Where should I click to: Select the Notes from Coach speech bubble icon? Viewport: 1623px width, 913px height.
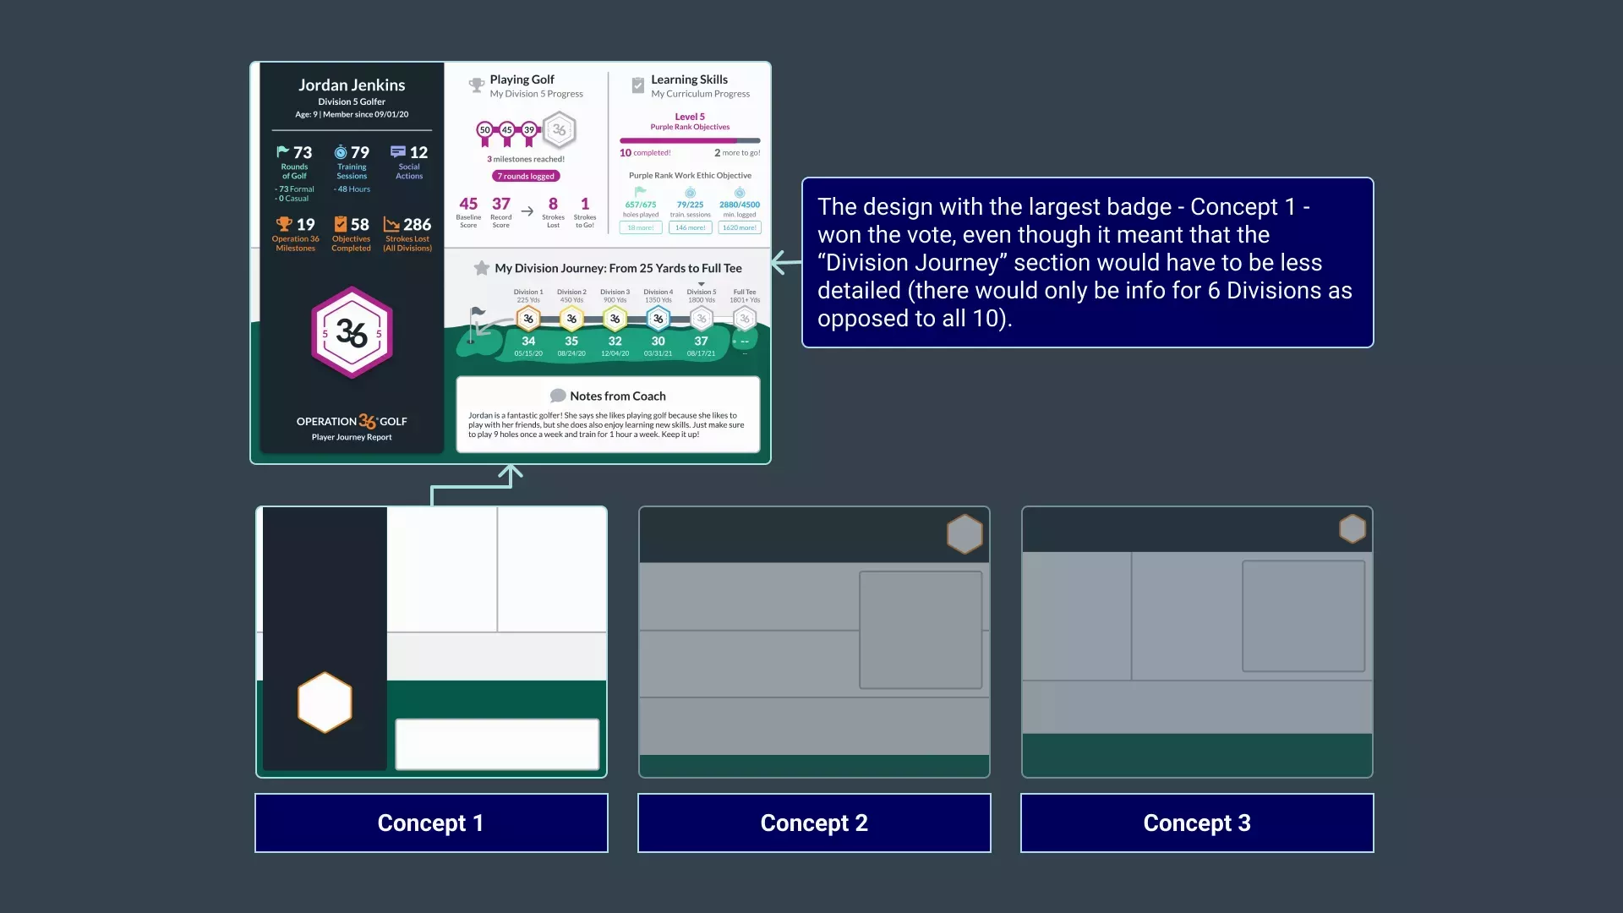557,396
